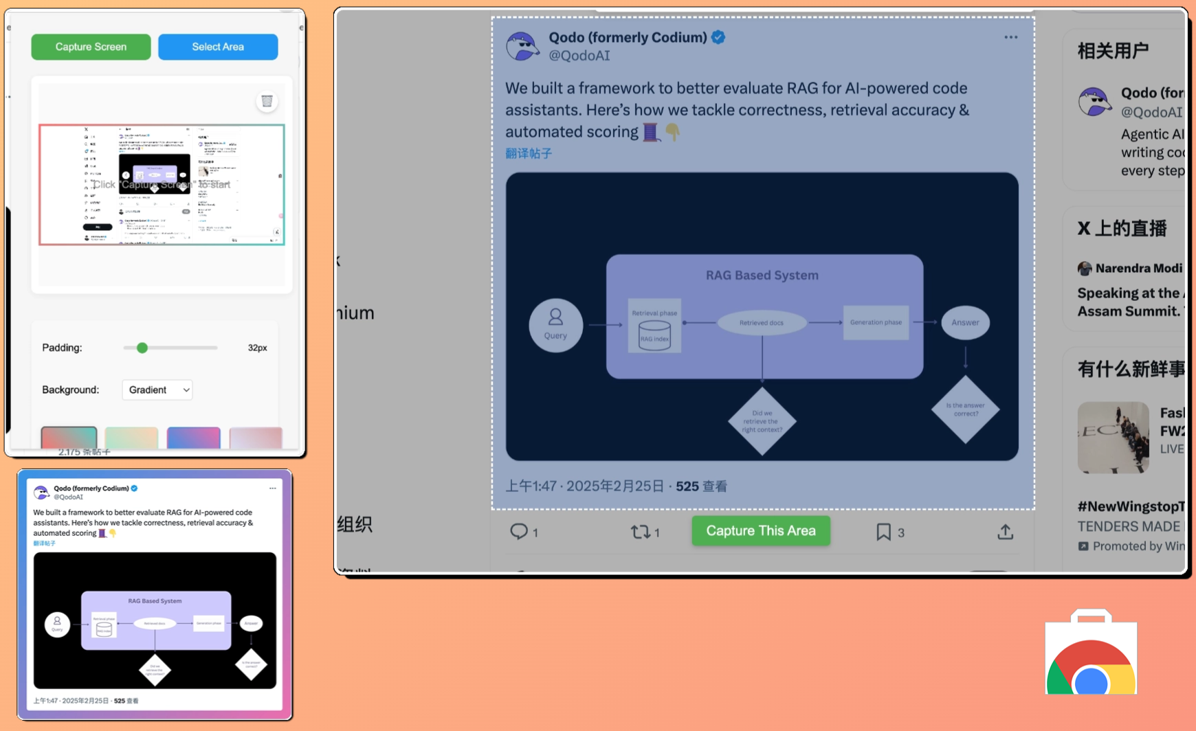This screenshot has height=731, width=1196.
Task: Click Qodo's avatar in the main tweet
Action: [x=522, y=45]
